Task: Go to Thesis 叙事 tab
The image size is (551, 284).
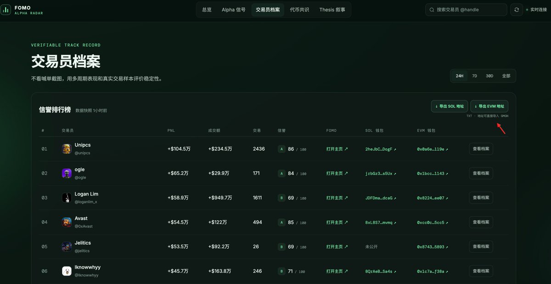Action: [332, 10]
